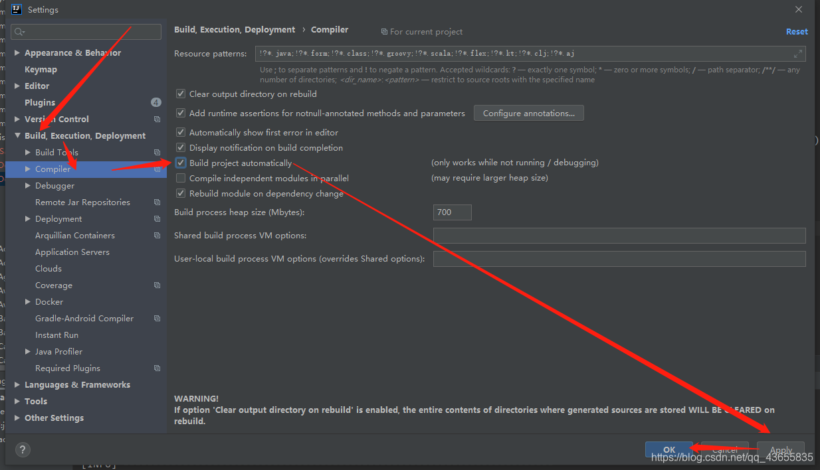The width and height of the screenshot is (820, 470).
Task: Open Keymap settings page
Action: coord(41,69)
